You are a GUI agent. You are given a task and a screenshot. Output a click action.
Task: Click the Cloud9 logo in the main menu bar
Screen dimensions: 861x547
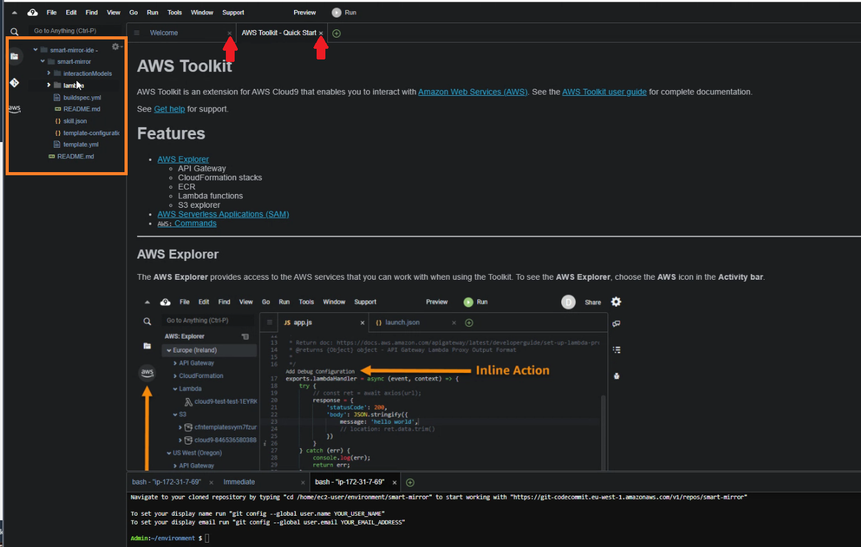(x=33, y=13)
